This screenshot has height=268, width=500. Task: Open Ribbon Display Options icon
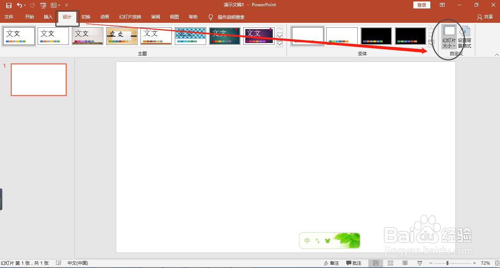(442, 5)
